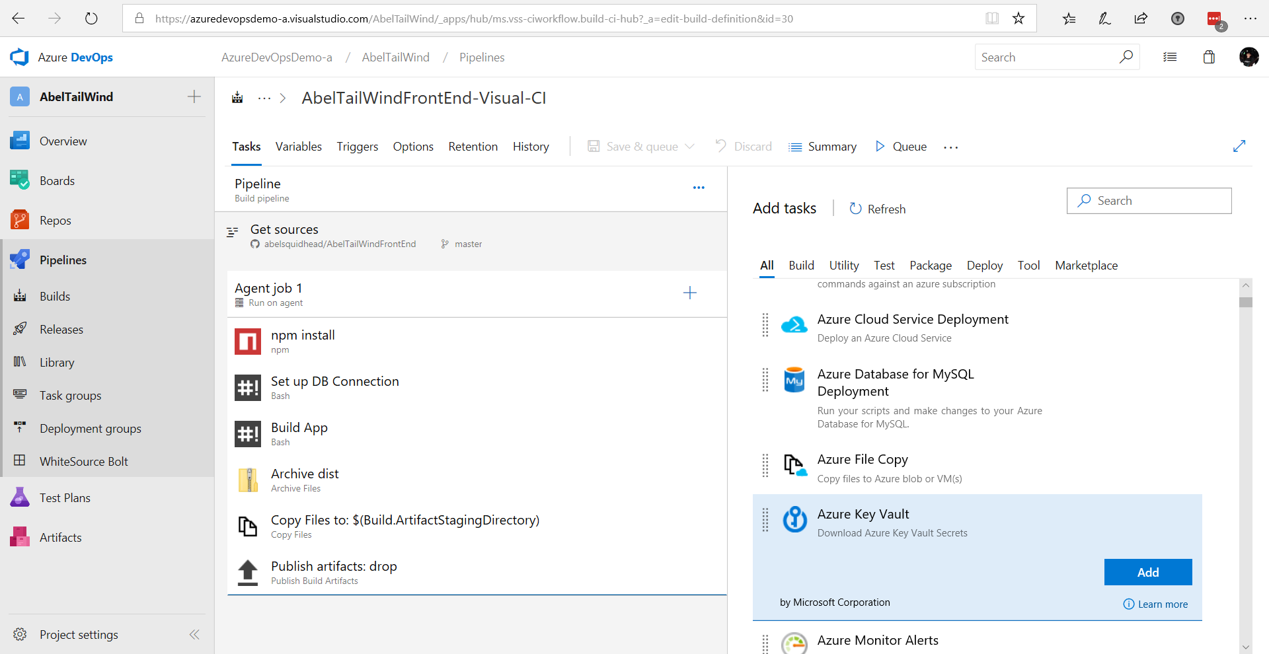The height and width of the screenshot is (654, 1269).
Task: Select the Build App bash task
Action: click(x=477, y=434)
